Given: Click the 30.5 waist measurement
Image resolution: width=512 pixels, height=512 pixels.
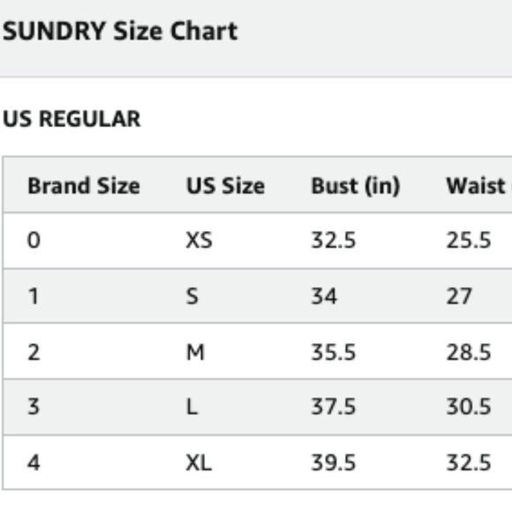Looking at the screenshot, I should coord(469,407).
